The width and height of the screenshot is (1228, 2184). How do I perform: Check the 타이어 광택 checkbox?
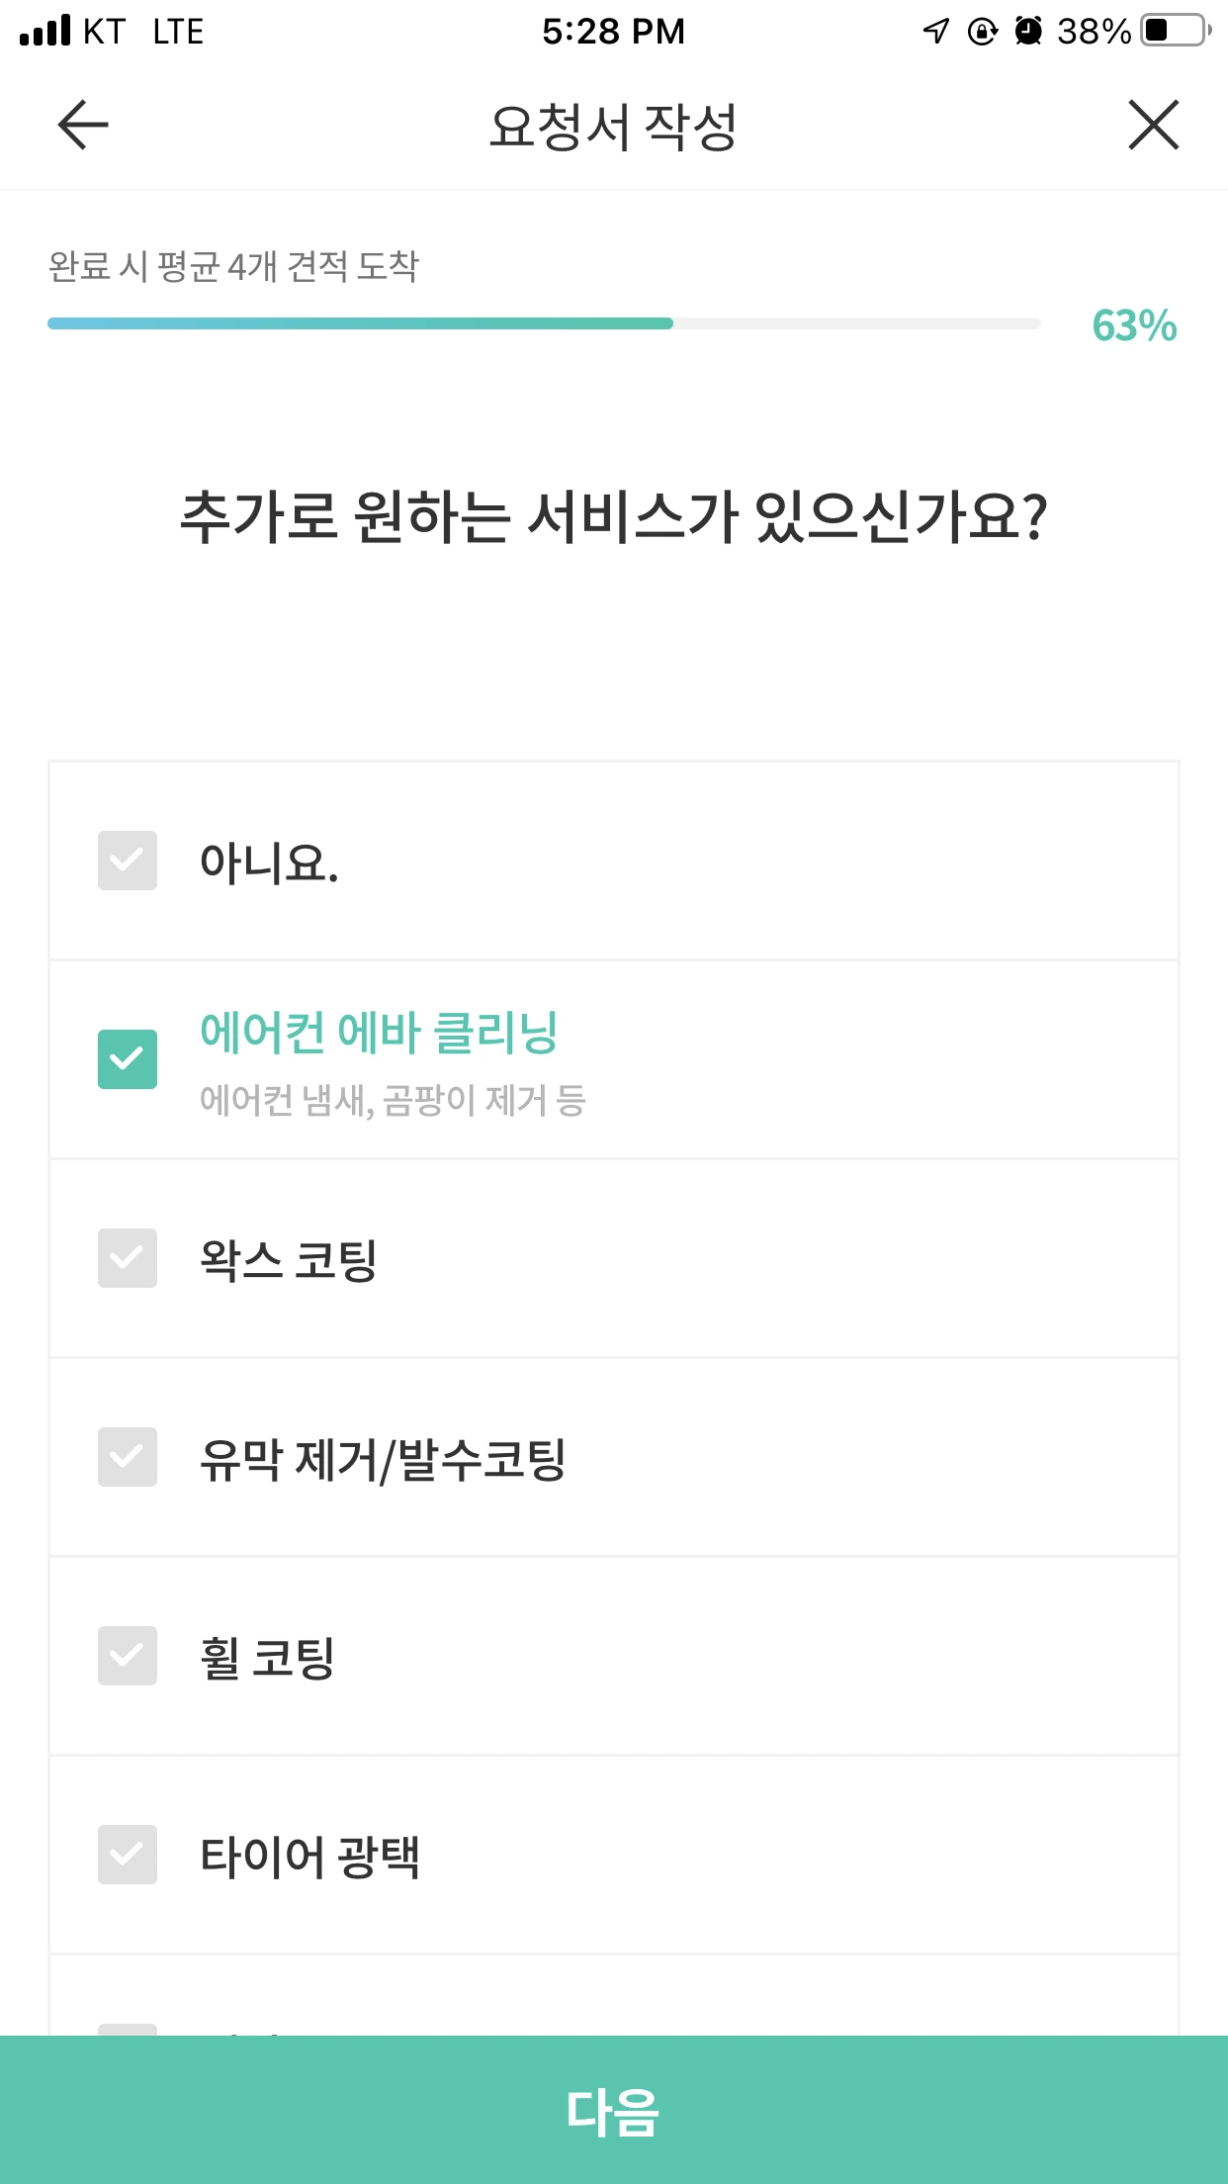pyautogui.click(x=128, y=1855)
